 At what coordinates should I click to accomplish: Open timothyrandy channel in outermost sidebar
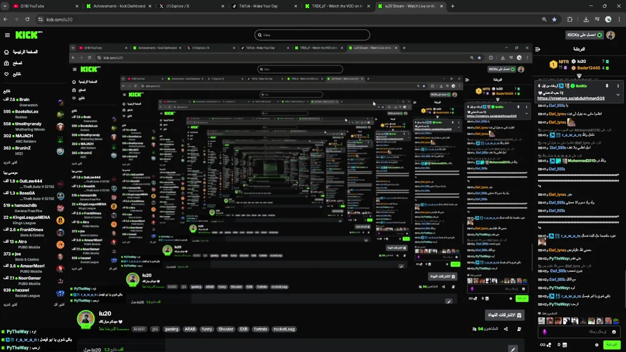33,127
